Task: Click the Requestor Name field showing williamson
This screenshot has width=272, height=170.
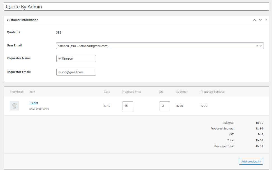Action: [76, 58]
